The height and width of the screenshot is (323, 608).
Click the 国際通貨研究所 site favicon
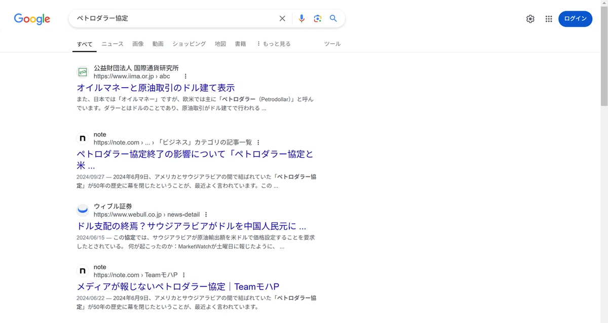click(83, 72)
